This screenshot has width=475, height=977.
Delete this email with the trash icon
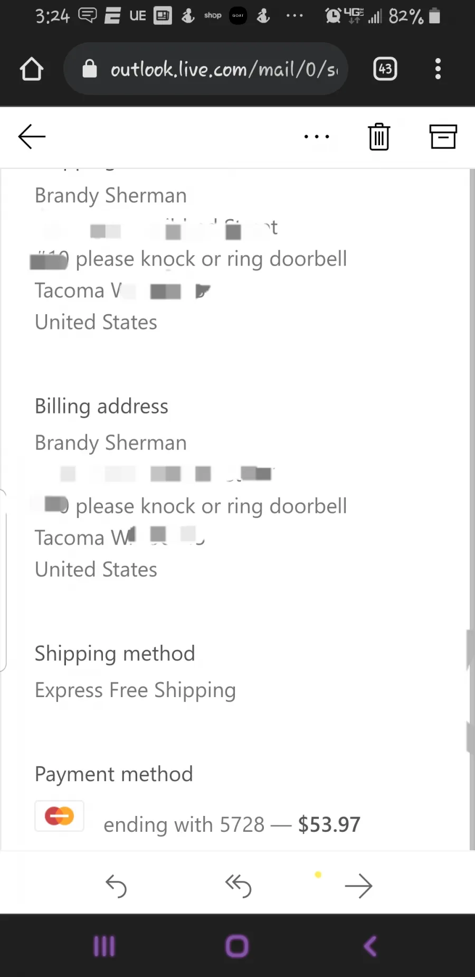[379, 137]
